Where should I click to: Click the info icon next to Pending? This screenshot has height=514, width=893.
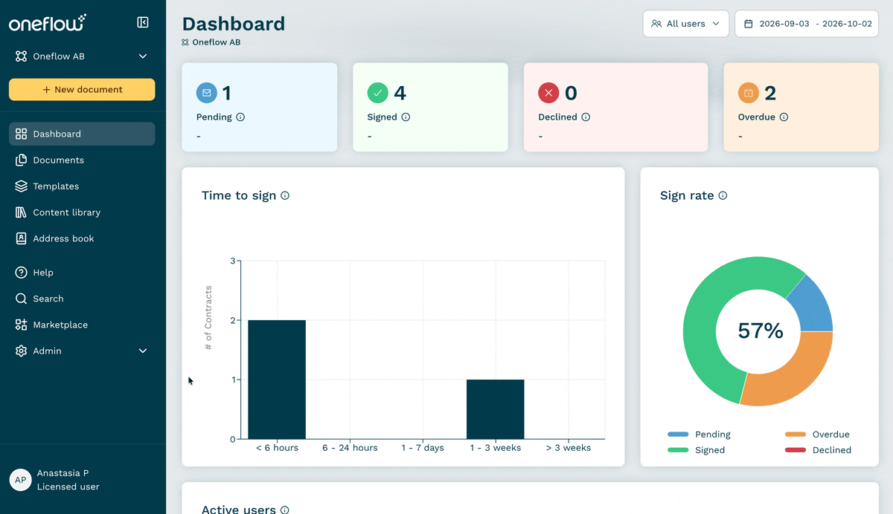(240, 117)
